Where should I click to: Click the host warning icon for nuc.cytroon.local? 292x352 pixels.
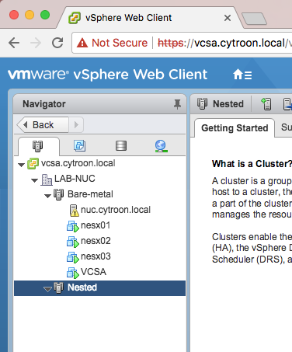pos(74,211)
